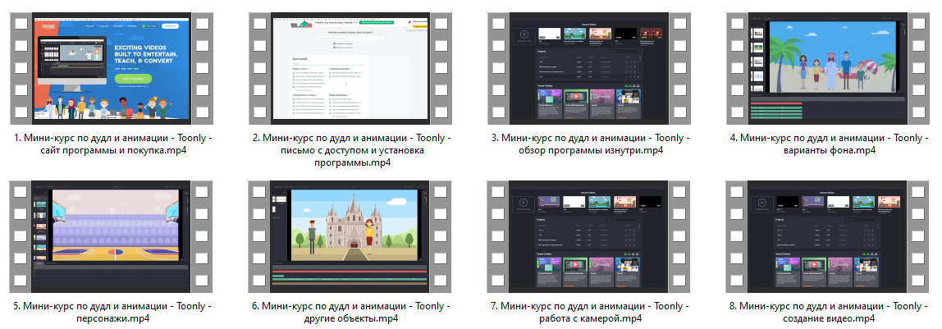The image size is (942, 329).
Task: Click the file label ending 'персонажи.mp4'
Action: 112,312
